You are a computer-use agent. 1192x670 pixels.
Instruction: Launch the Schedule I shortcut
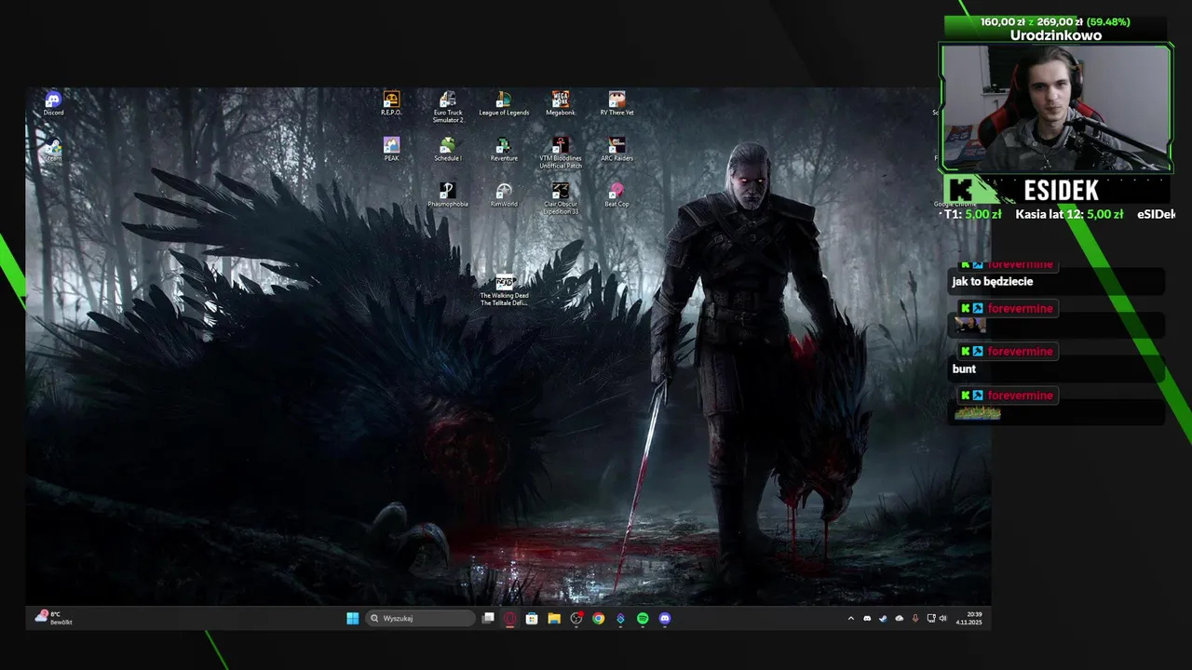point(448,149)
